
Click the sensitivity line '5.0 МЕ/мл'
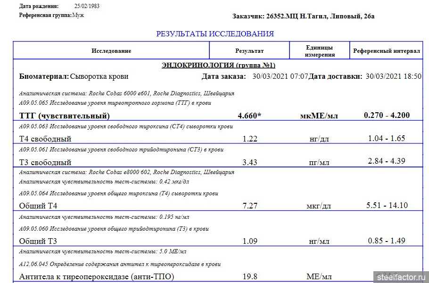coord(103,251)
